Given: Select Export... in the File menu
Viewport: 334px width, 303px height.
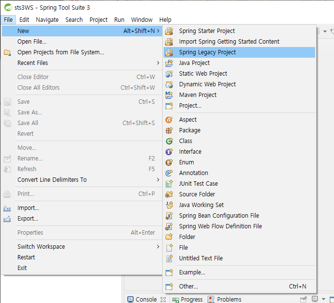Looking at the screenshot, I should click(82, 219).
